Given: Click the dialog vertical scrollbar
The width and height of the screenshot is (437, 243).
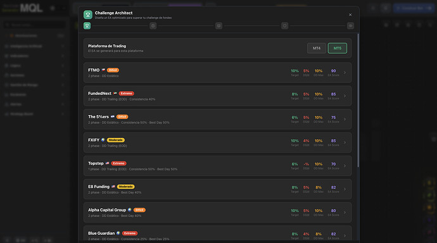Looking at the screenshot, I should point(358,100).
